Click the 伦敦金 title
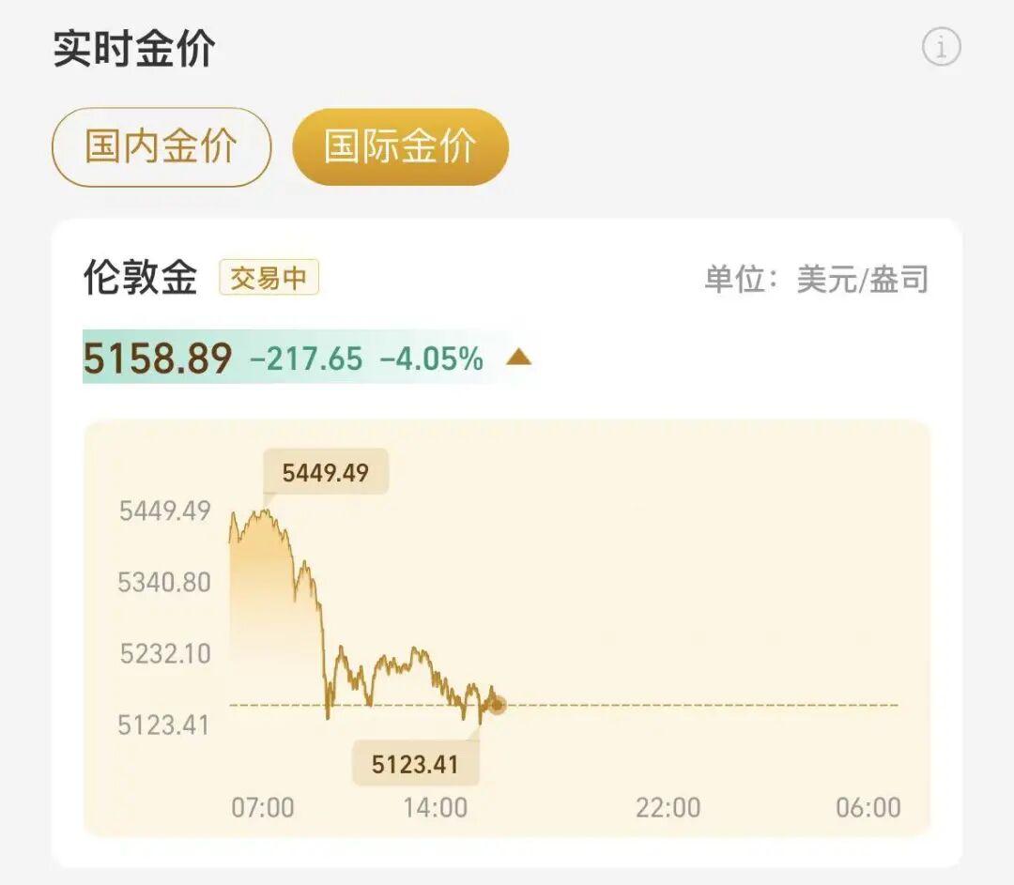 (x=141, y=279)
